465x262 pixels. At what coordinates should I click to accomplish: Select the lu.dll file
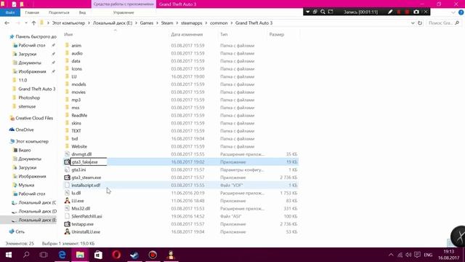pyautogui.click(x=76, y=193)
